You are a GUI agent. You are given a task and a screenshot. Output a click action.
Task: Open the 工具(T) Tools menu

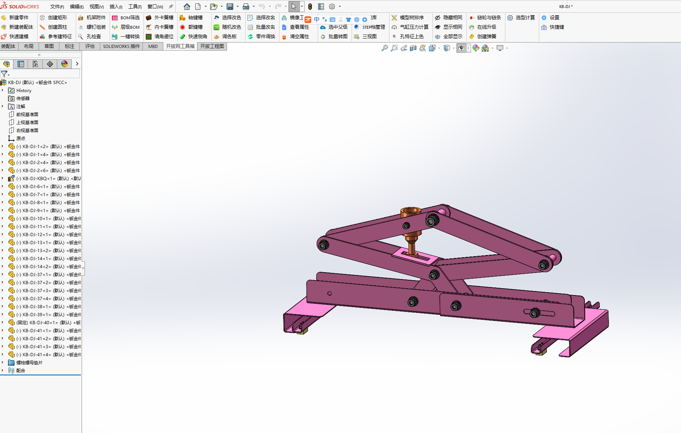pyautogui.click(x=135, y=7)
